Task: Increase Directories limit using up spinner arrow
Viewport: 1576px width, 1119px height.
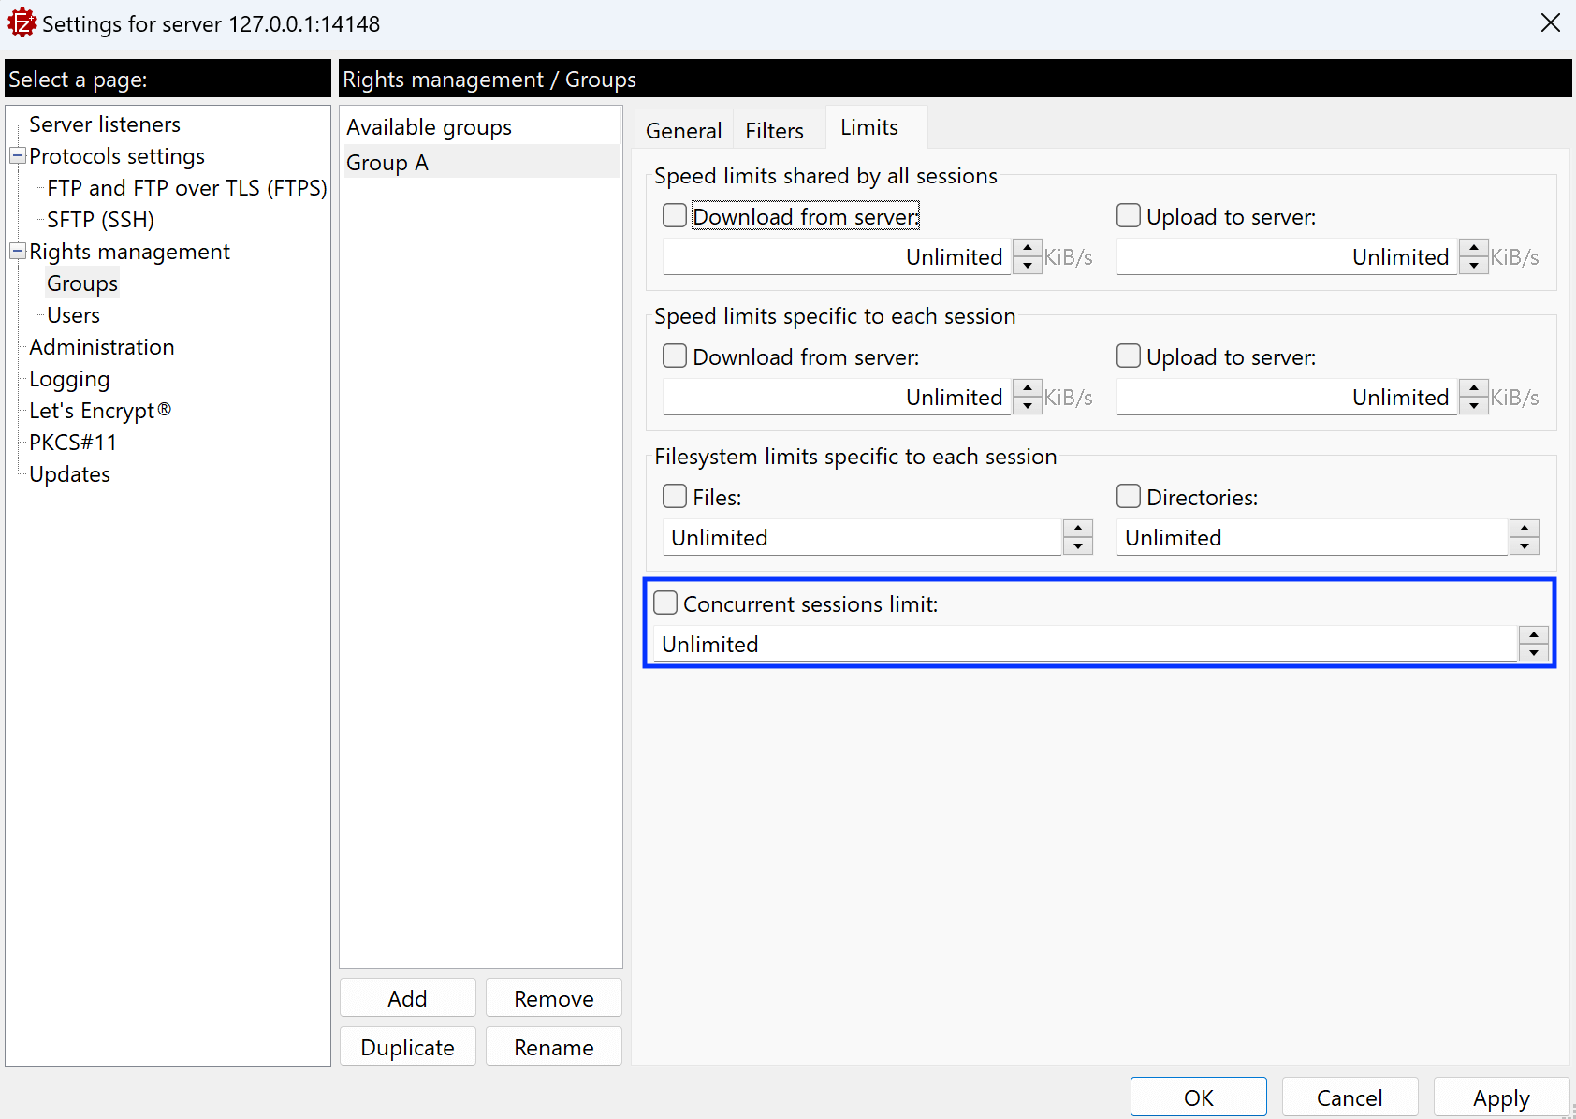Action: pos(1525,529)
